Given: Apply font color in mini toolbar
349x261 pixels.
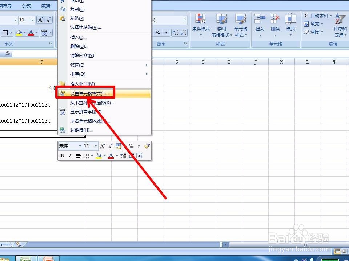Looking at the screenshot, I should tap(111, 156).
